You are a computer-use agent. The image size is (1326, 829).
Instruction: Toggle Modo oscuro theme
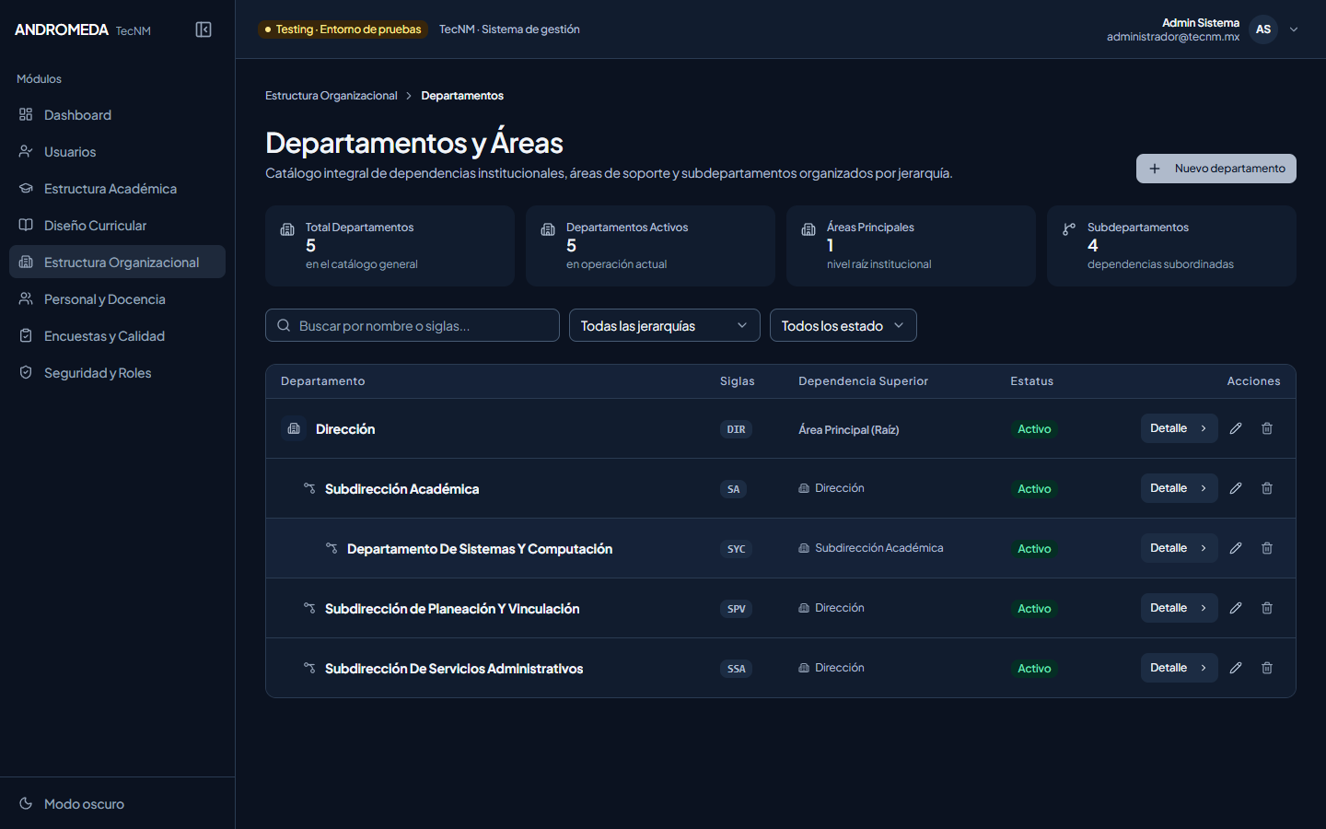pyautogui.click(x=117, y=804)
